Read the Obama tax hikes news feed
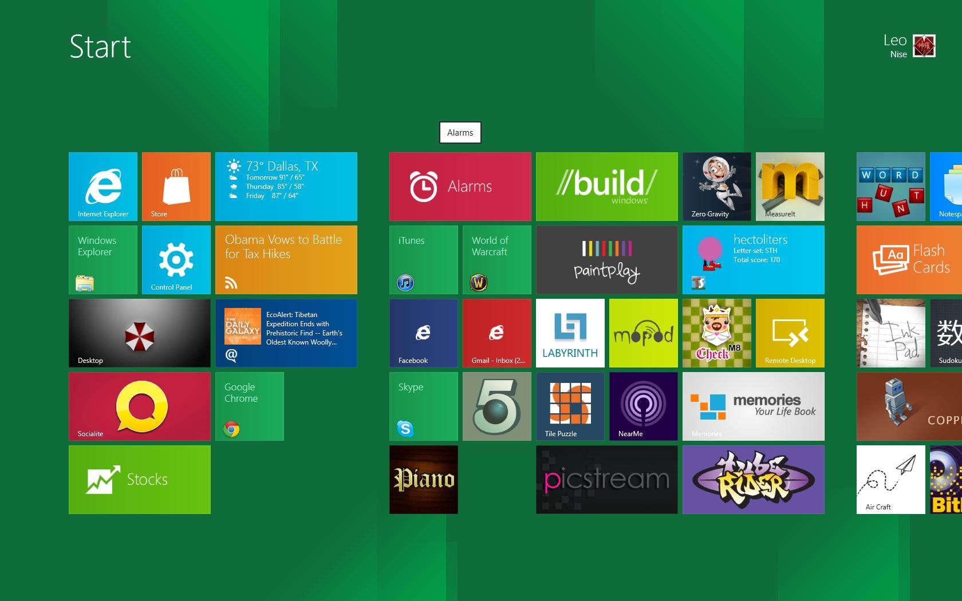The image size is (962, 601). tap(286, 260)
